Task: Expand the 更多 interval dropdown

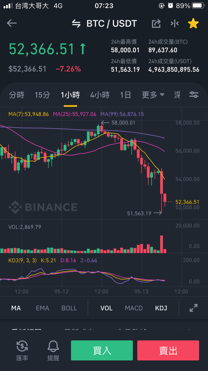Action: pyautogui.click(x=153, y=95)
